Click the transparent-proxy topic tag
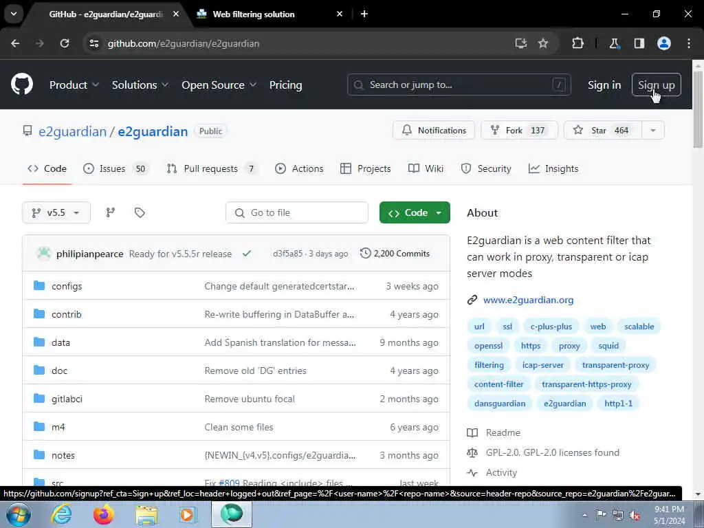 coord(615,365)
